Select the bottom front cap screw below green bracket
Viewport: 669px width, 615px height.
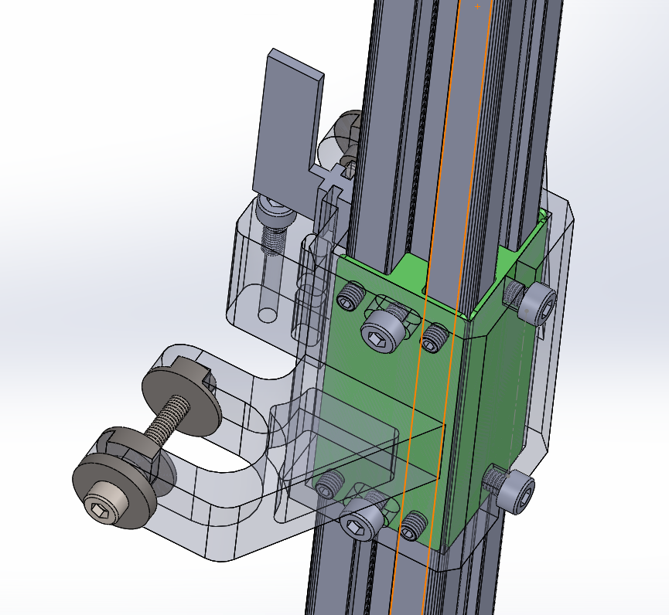[x=360, y=518]
